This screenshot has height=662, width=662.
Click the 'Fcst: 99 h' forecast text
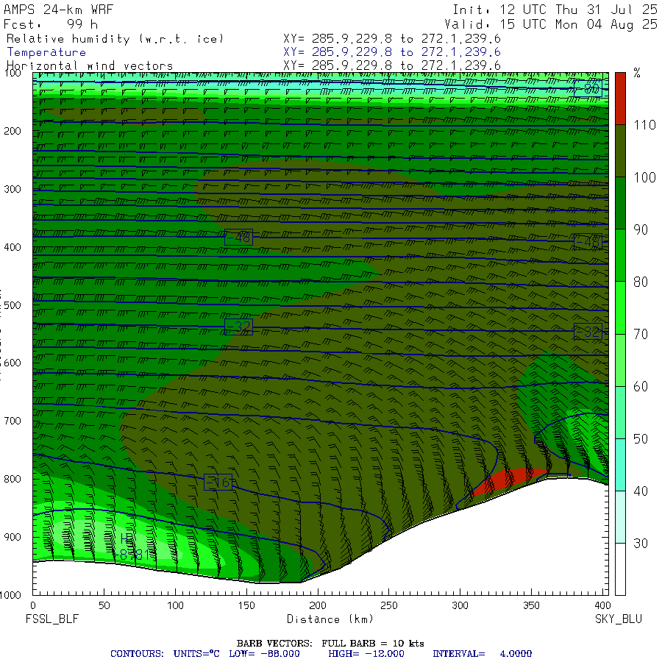point(51,24)
